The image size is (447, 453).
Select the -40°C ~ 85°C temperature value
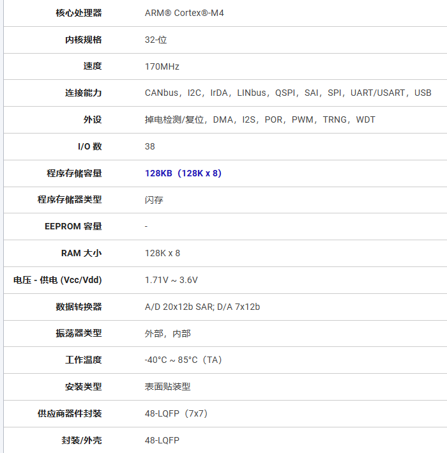point(183,360)
